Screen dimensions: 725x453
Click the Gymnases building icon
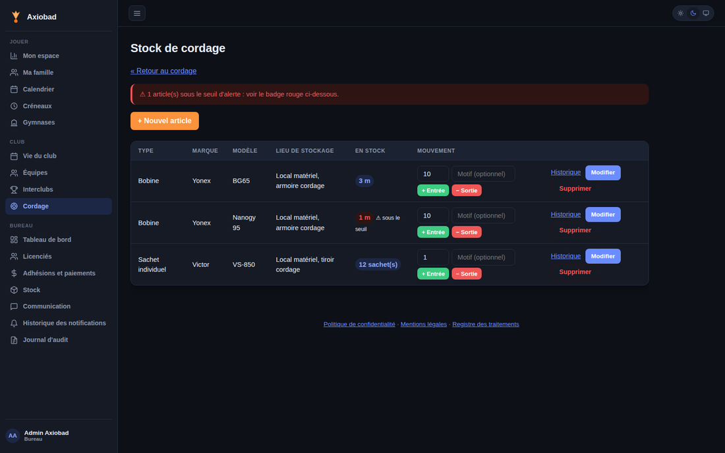point(14,123)
